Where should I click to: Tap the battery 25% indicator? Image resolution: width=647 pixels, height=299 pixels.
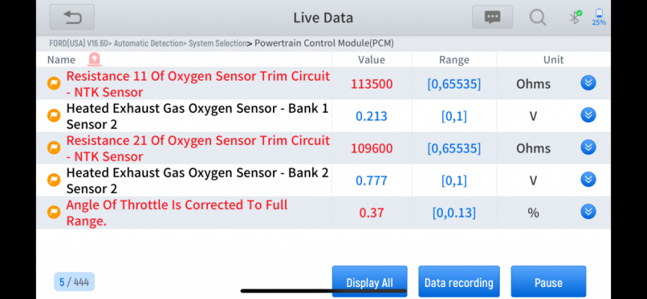coord(598,18)
